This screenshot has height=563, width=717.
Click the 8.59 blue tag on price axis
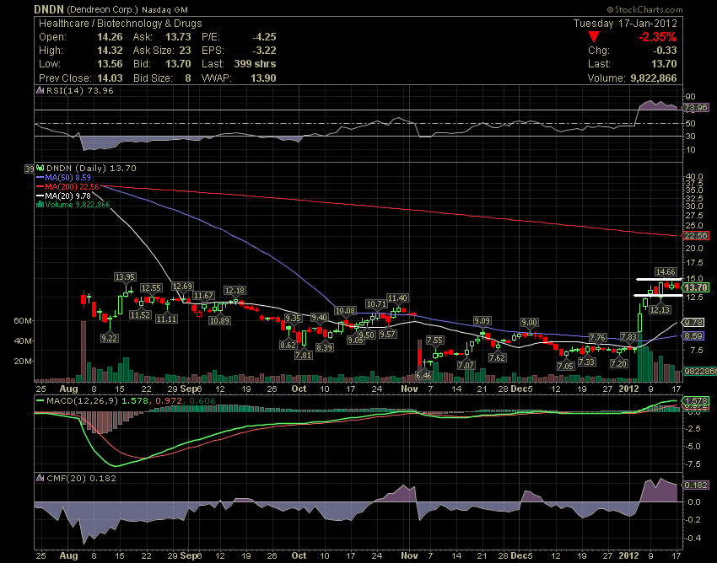693,336
